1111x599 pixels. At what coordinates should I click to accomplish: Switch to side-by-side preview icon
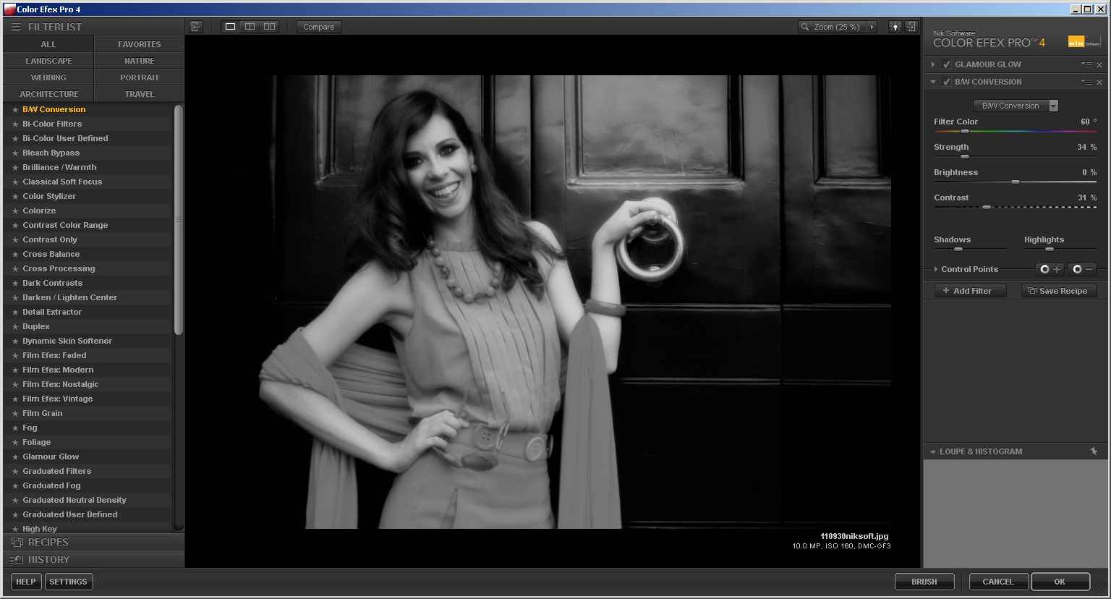click(269, 27)
